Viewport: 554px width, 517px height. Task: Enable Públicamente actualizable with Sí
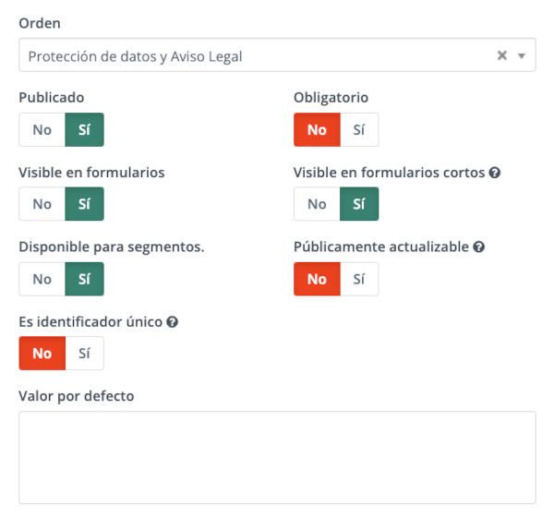(359, 279)
